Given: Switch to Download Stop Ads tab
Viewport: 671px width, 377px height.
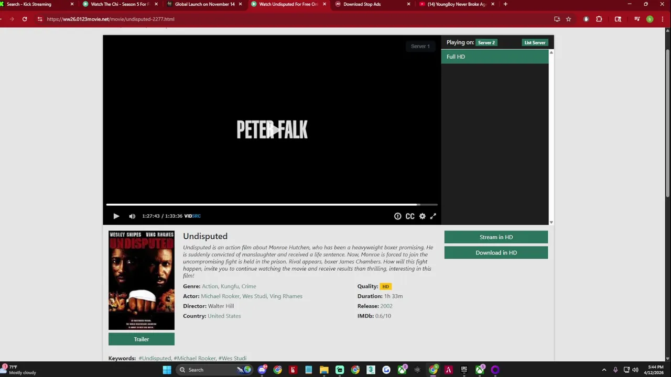Looking at the screenshot, I should click(372, 4).
